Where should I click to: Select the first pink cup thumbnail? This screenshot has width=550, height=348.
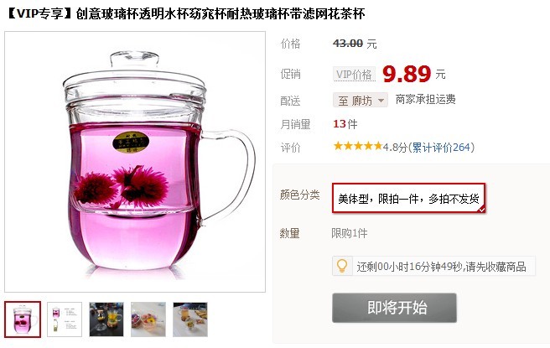(23, 319)
